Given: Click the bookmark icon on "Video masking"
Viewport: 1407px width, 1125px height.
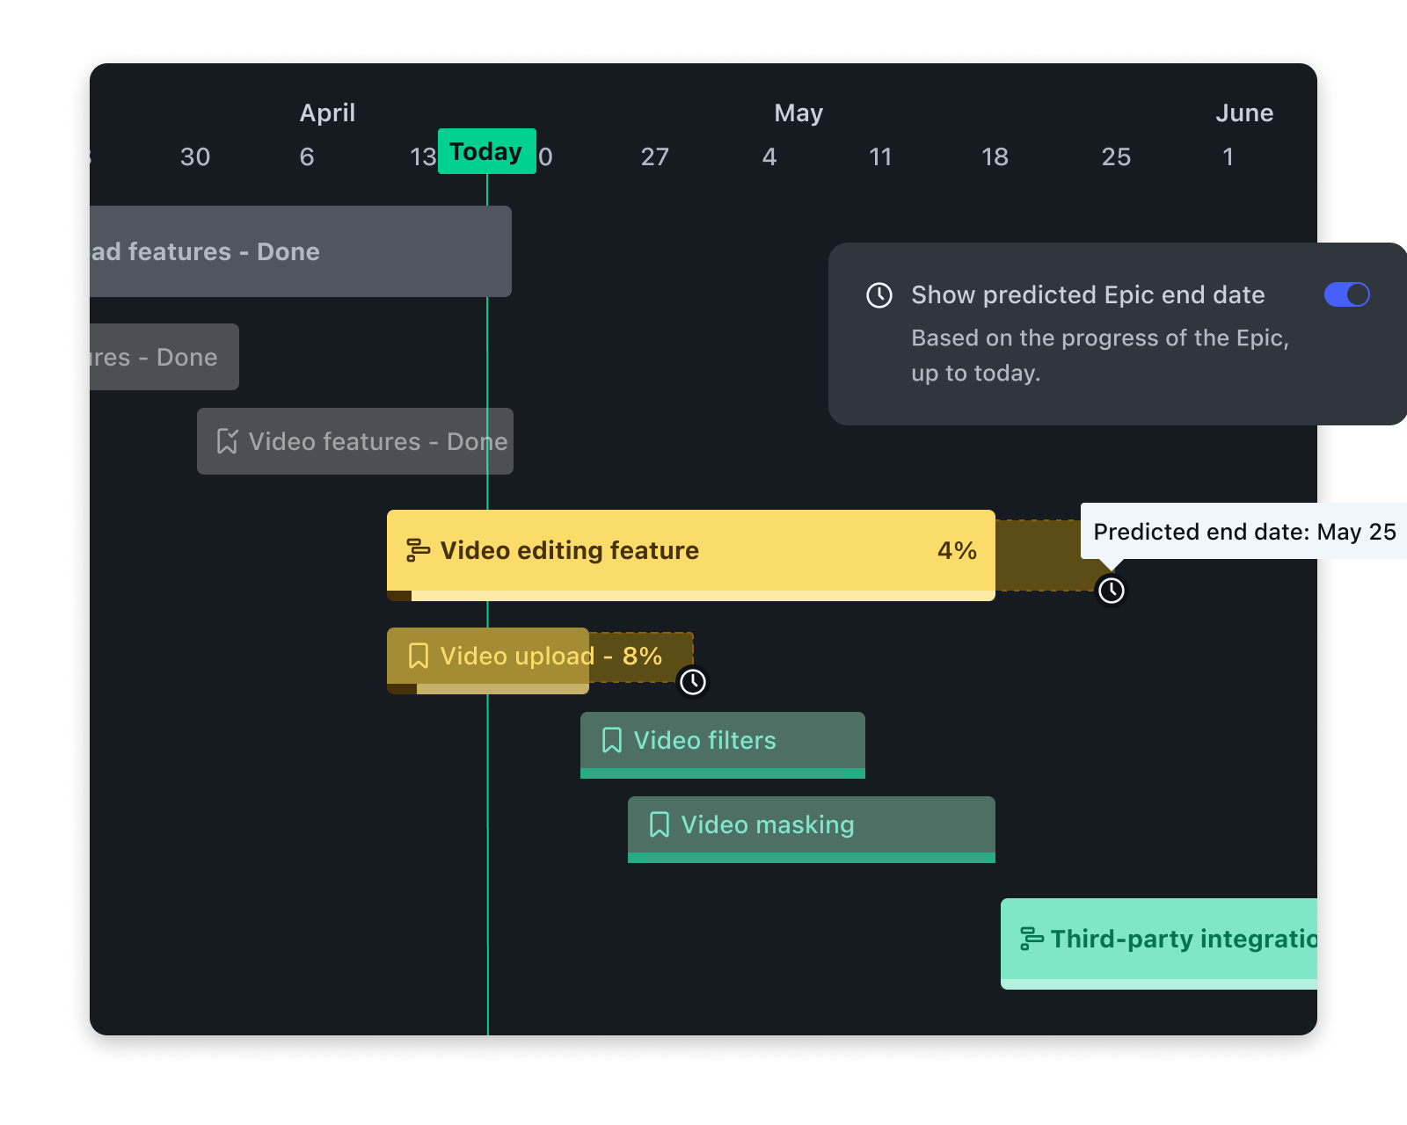Looking at the screenshot, I should (x=658, y=824).
